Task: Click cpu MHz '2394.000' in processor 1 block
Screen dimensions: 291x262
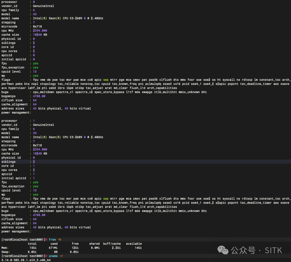Action: [x=40, y=149]
